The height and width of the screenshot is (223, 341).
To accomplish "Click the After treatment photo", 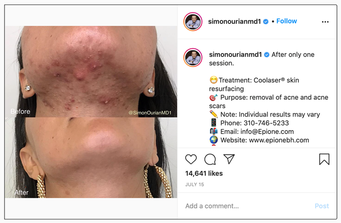I will coord(91,157).
